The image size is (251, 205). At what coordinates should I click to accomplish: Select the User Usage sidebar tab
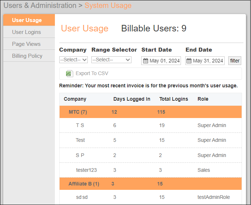[27, 20]
